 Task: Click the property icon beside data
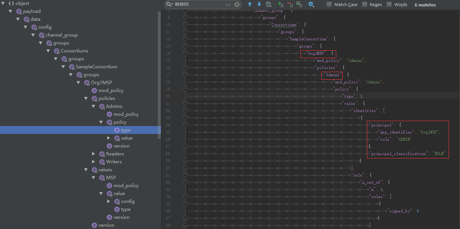pos(26,19)
